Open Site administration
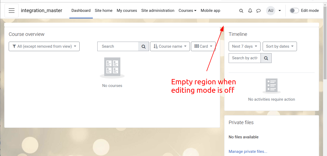Screen dimensions: 327x156 158,11
